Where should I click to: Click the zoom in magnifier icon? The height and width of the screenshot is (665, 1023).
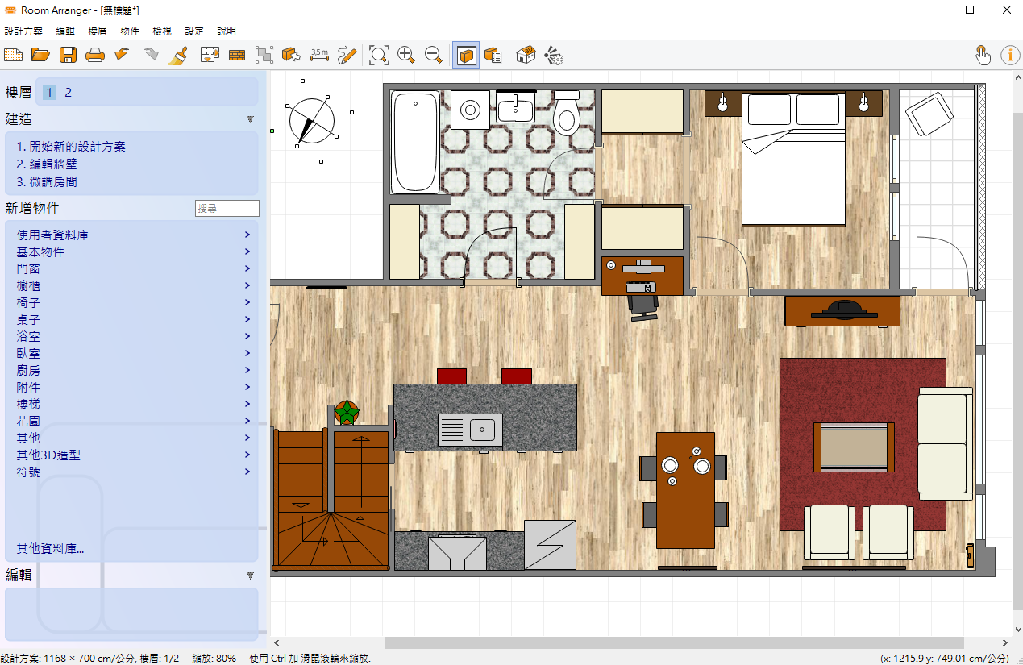(x=406, y=55)
